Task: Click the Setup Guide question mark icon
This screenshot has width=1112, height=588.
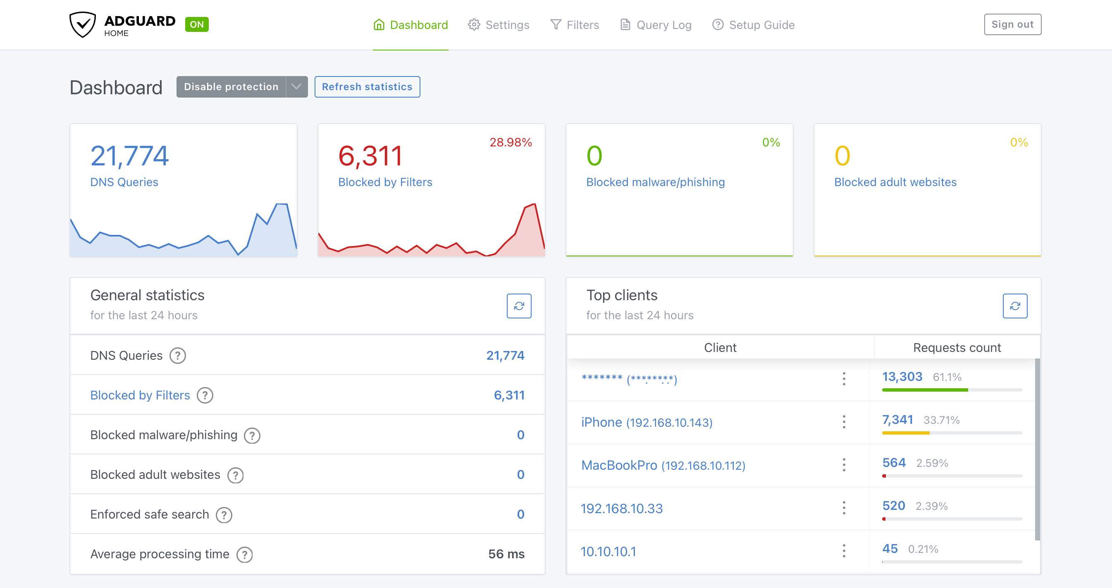Action: [718, 25]
